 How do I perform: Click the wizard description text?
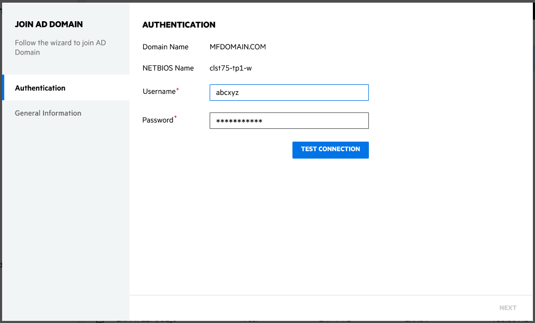click(x=60, y=47)
